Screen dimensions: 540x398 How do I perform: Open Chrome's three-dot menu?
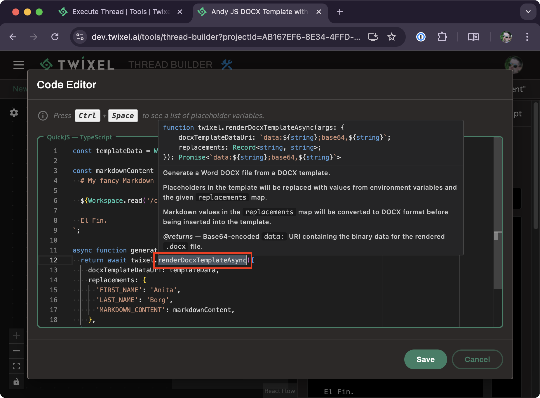point(527,37)
